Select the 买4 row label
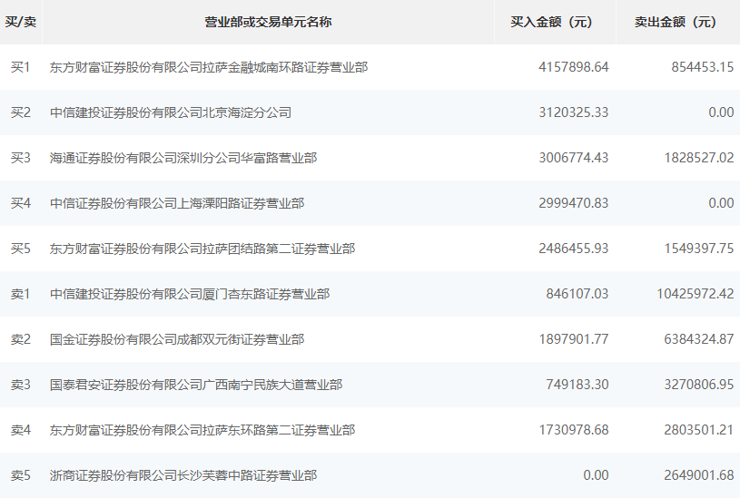Viewport: 740px width, 498px height. [20, 203]
